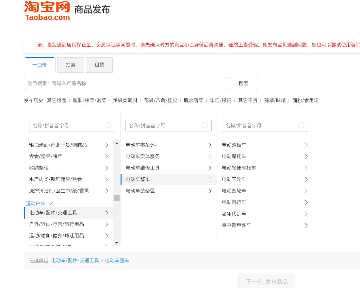Select subcategory 电动车维修工具
Viewport: 360px width, 288px height.
(x=169, y=168)
